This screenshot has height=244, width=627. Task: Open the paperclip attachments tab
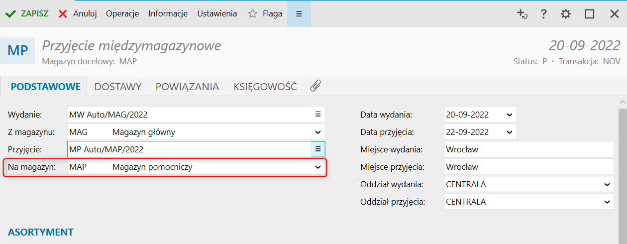pyautogui.click(x=315, y=86)
